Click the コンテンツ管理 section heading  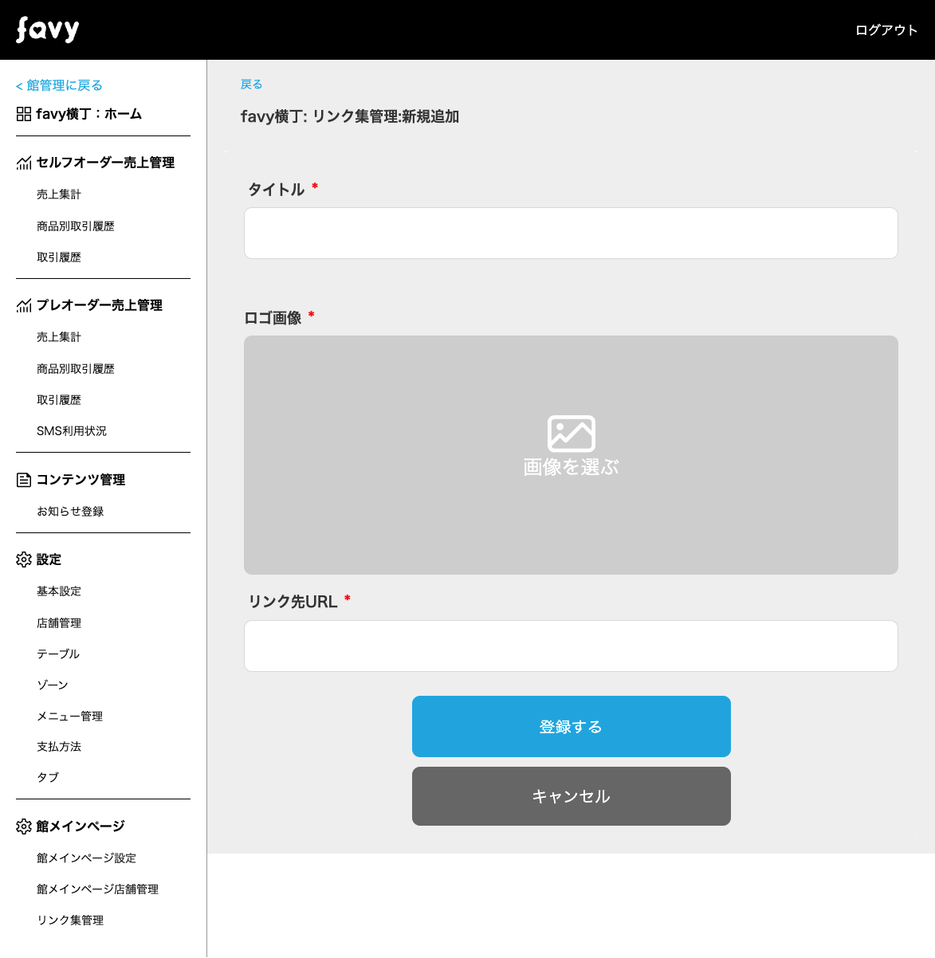click(81, 480)
